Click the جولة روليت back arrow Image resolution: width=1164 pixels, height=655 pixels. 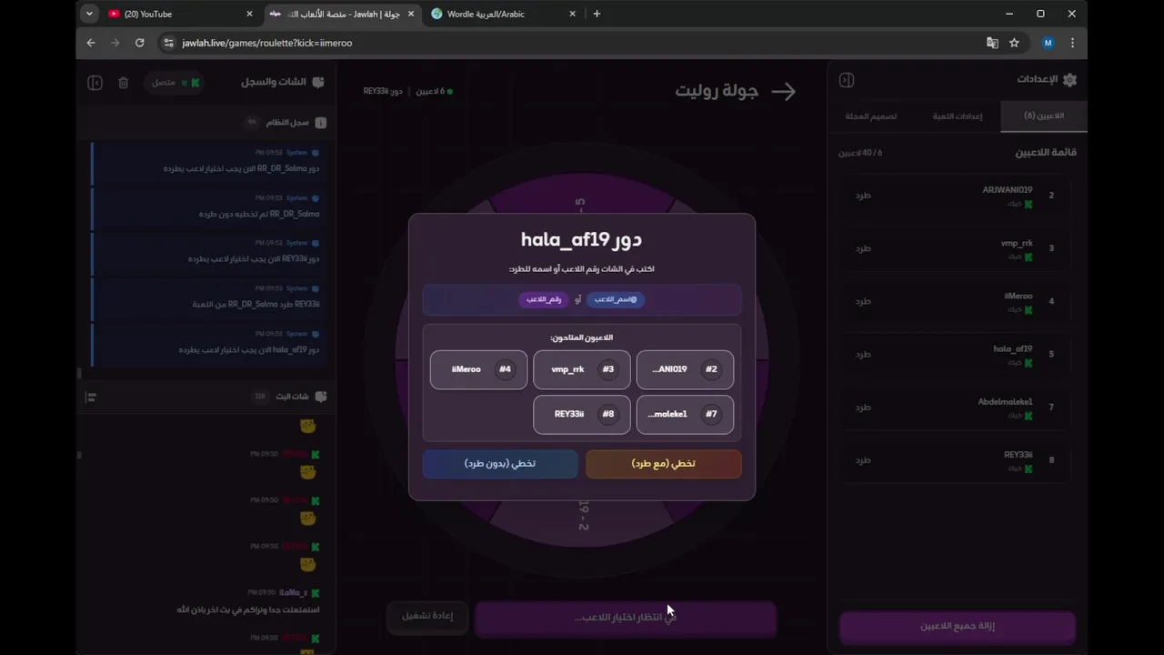[783, 91]
